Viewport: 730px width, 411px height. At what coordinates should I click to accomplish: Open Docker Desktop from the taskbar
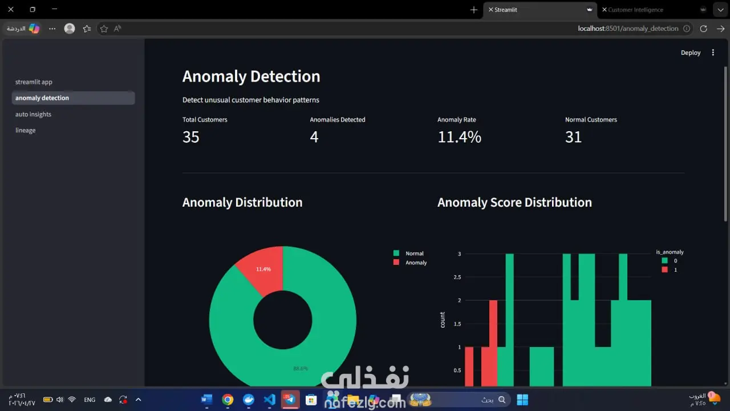pos(249,400)
